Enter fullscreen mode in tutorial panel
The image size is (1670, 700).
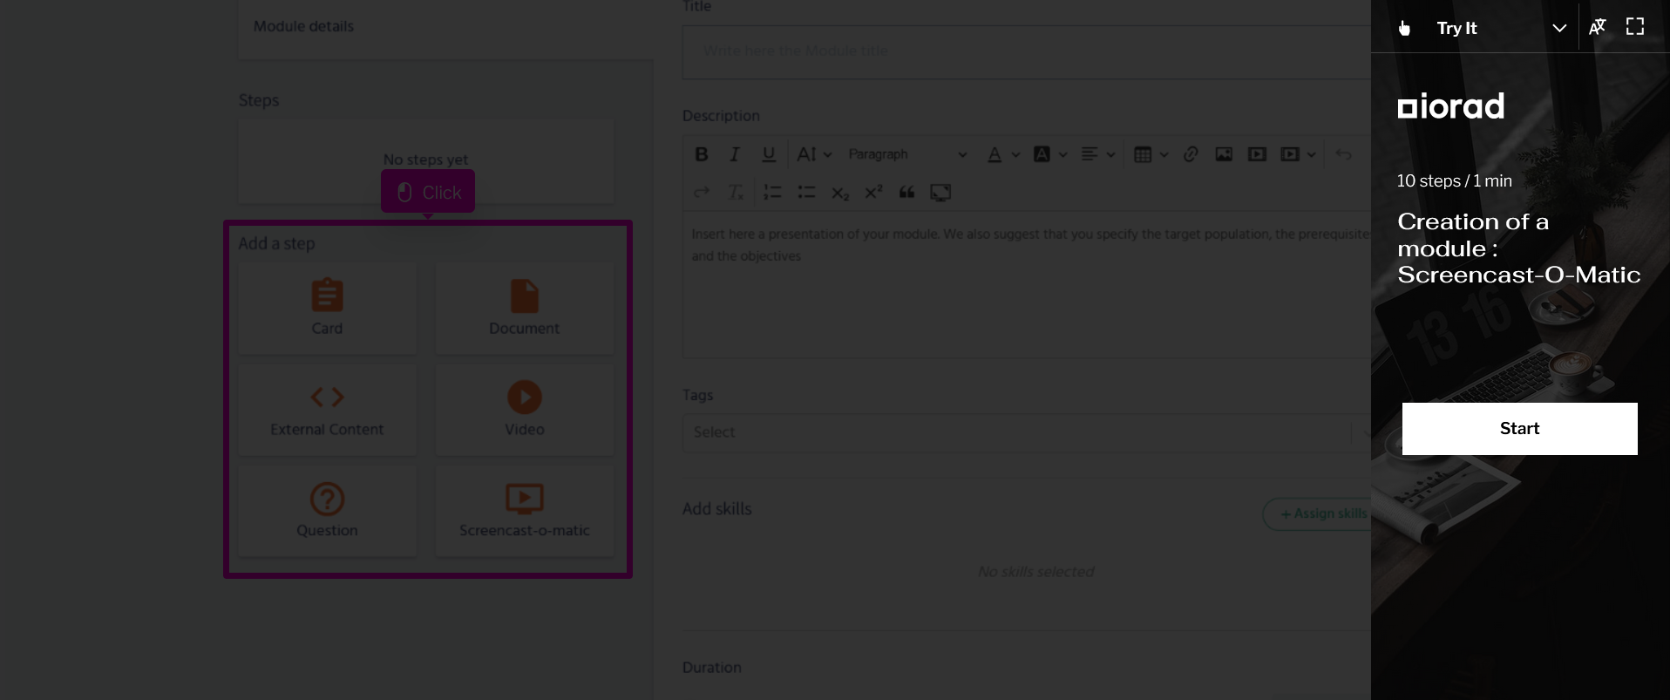(1635, 27)
